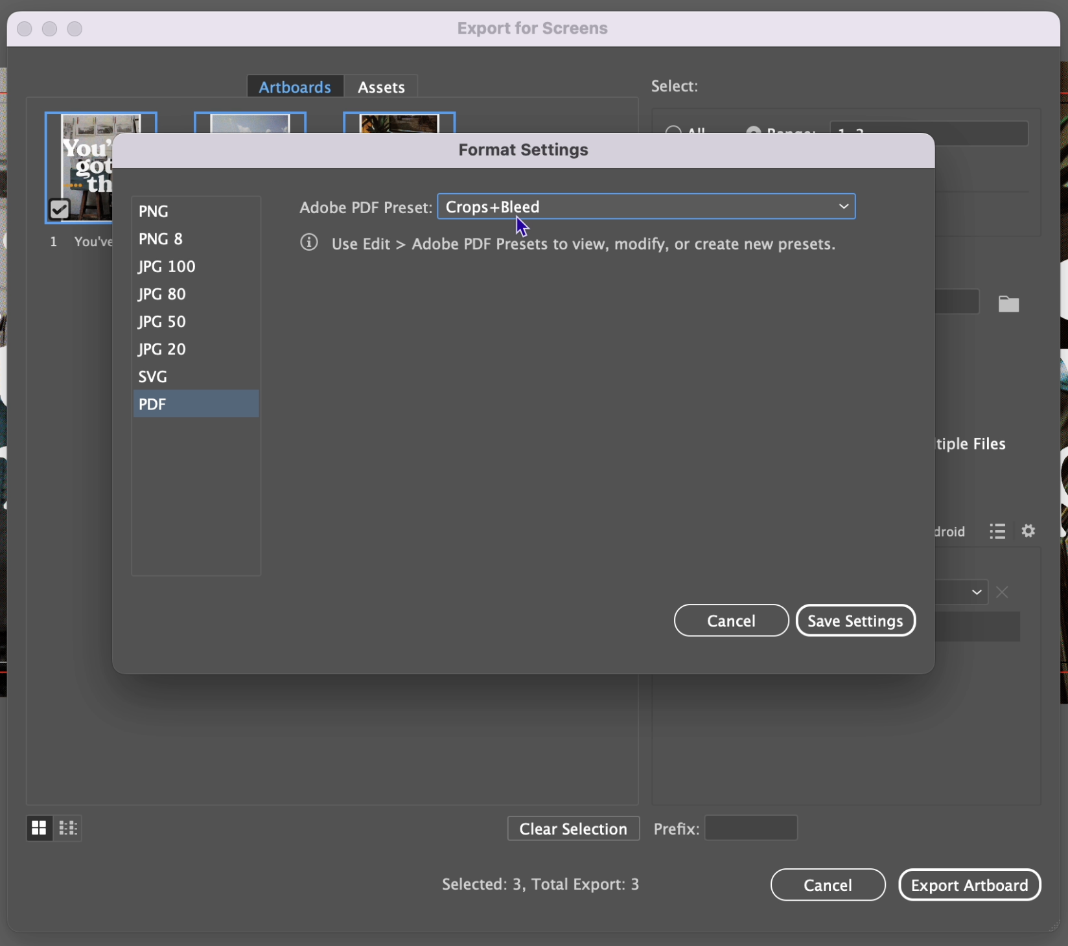This screenshot has height=946, width=1068.
Task: Cancel the Export for Screens dialog
Action: [x=828, y=885]
